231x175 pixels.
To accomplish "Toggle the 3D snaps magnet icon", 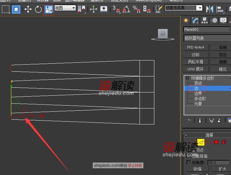I will [116, 9].
